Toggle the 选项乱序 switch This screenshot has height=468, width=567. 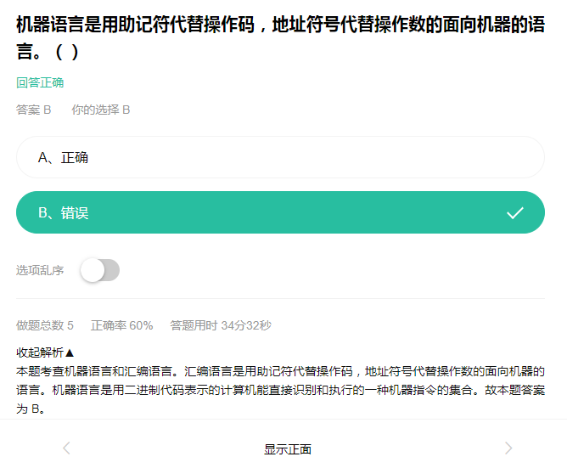(x=100, y=270)
